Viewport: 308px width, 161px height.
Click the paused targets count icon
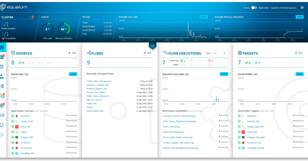pos(256,63)
